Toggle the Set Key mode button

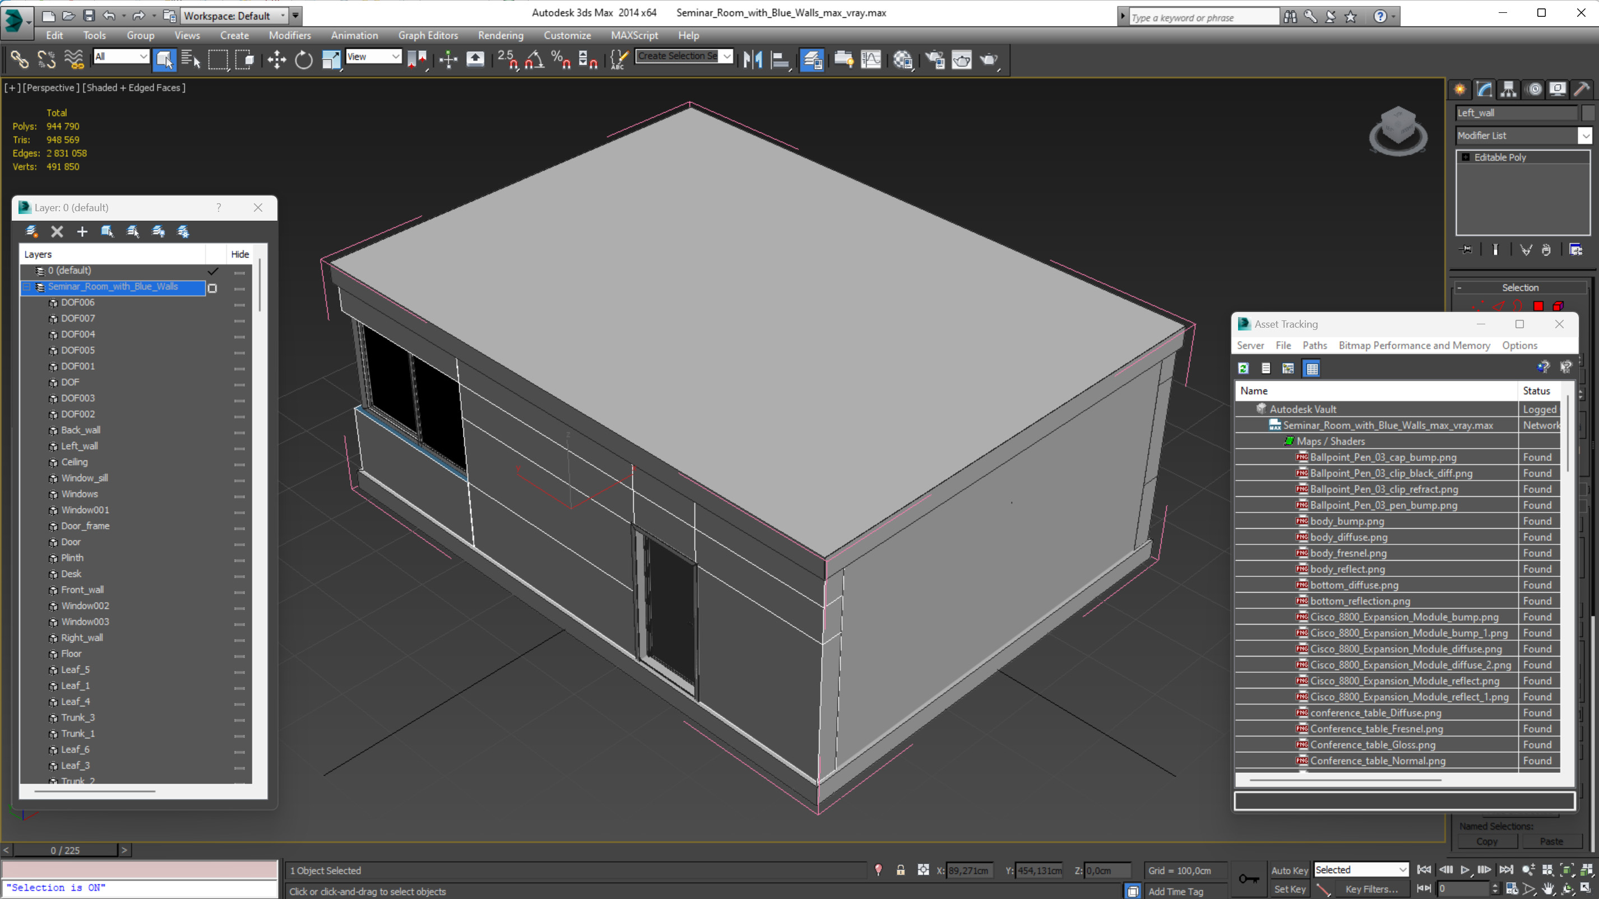pos(1289,888)
